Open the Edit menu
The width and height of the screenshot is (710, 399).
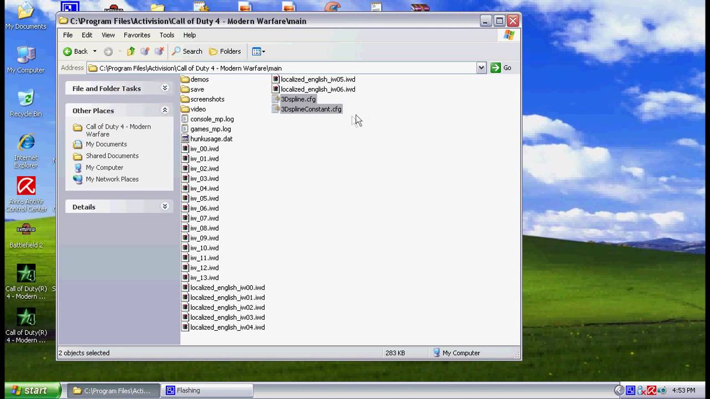click(x=87, y=35)
